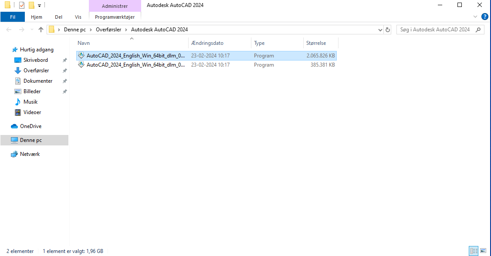Open the Programværktøjer tab
The width and height of the screenshot is (491, 256).
115,17
